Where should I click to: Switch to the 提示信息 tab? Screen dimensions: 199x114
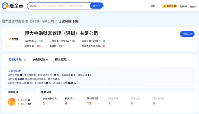pos(63,59)
